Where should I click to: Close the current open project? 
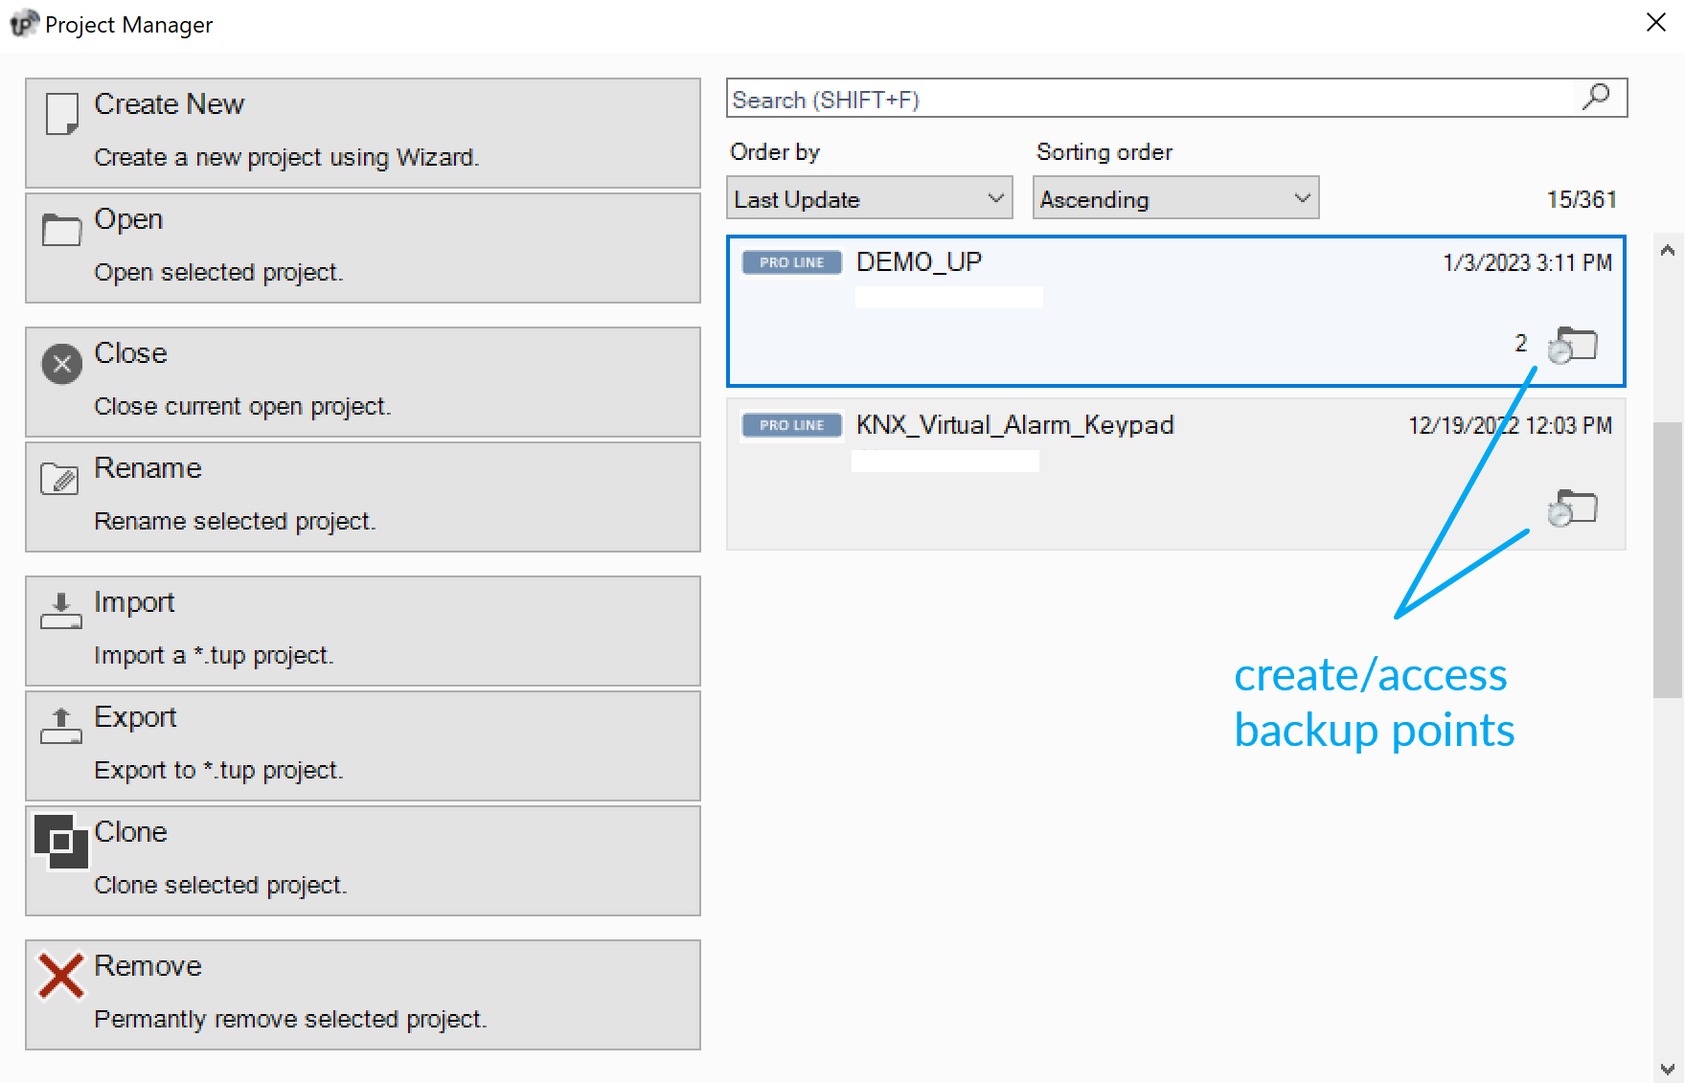point(363,382)
